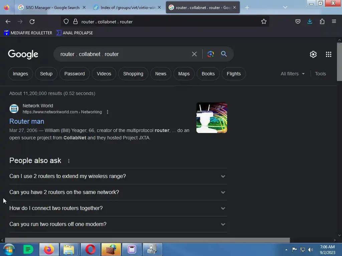Apply the Password search chip
This screenshot has width=342, height=256.
[74, 74]
